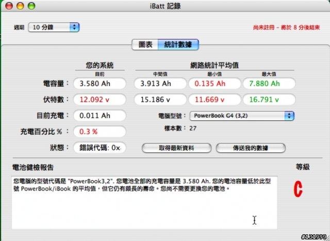330x241 pixels.
Task: Click the maximum capacity value 7.880 Ah
Action: [x=269, y=84]
